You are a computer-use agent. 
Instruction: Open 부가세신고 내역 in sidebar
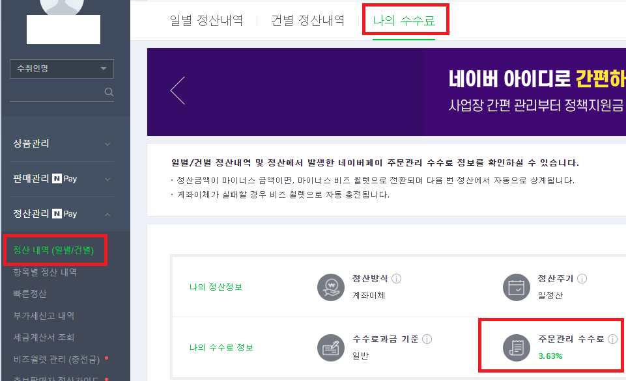[44, 316]
